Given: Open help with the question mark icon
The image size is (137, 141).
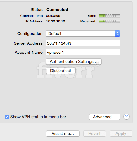Looking at the screenshot, I should pyautogui.click(x=126, y=117).
